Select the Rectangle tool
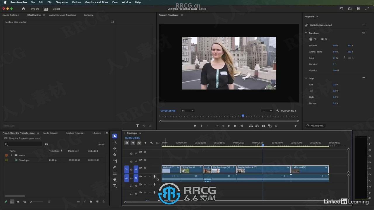Screen dimensions: 374x210 click(115, 174)
